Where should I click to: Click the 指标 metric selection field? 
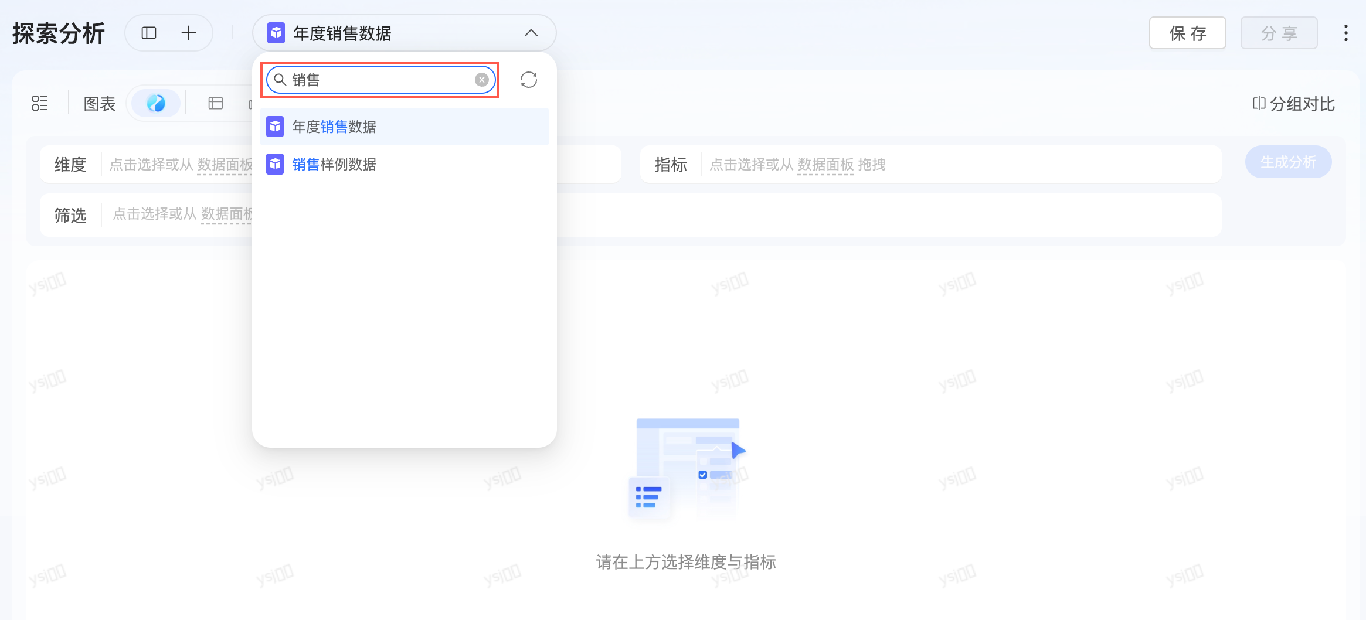[x=930, y=165]
